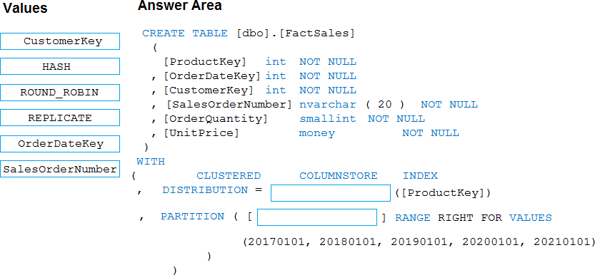Click [dbo].[FactSales] table name
The height and width of the screenshot is (275, 595).
coord(295,33)
